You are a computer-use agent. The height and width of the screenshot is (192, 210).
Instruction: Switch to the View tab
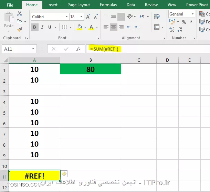172,5
